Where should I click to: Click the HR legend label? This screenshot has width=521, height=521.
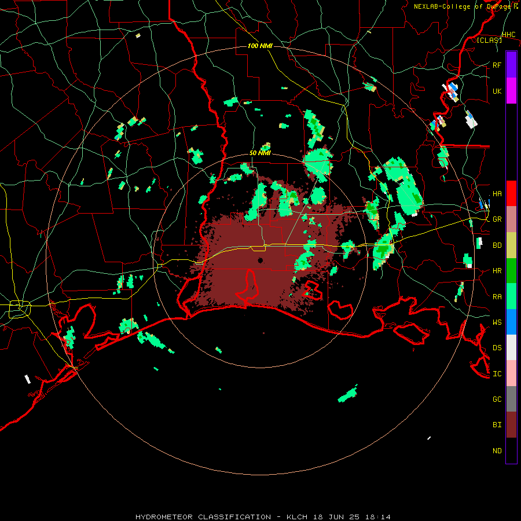pos(497,271)
